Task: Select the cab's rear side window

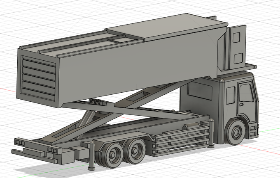Action: tap(231, 96)
